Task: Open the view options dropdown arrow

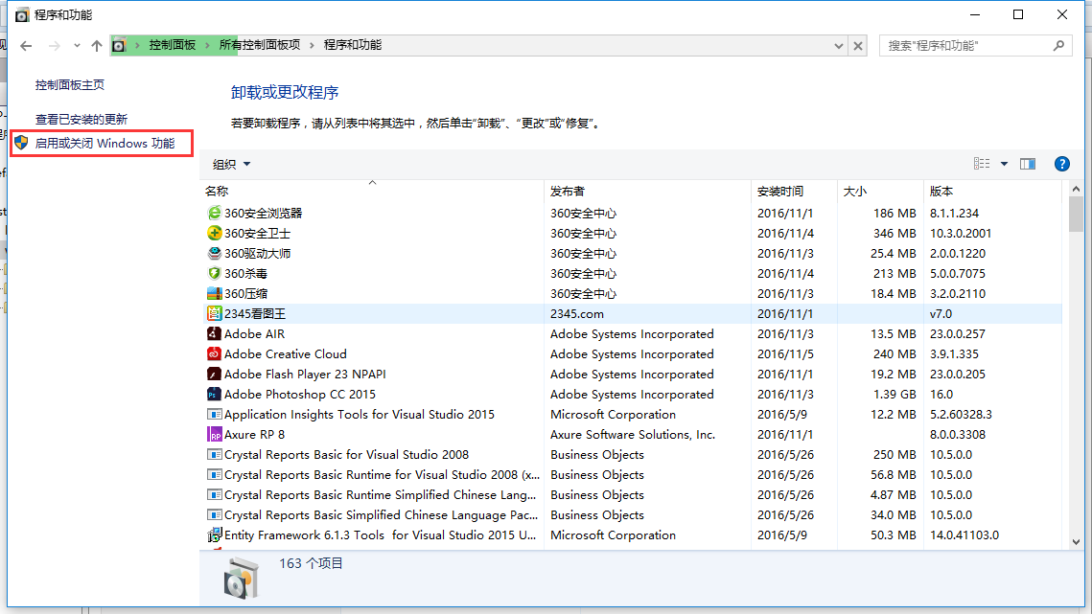Action: [1004, 165]
